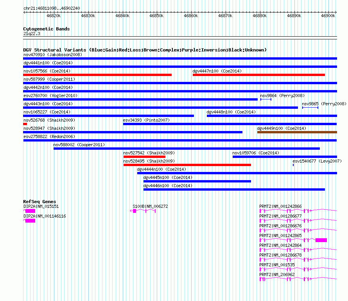Click the PRMT2|NM_001242865 large terminal exon
The image size is (348, 301).
click(321, 240)
